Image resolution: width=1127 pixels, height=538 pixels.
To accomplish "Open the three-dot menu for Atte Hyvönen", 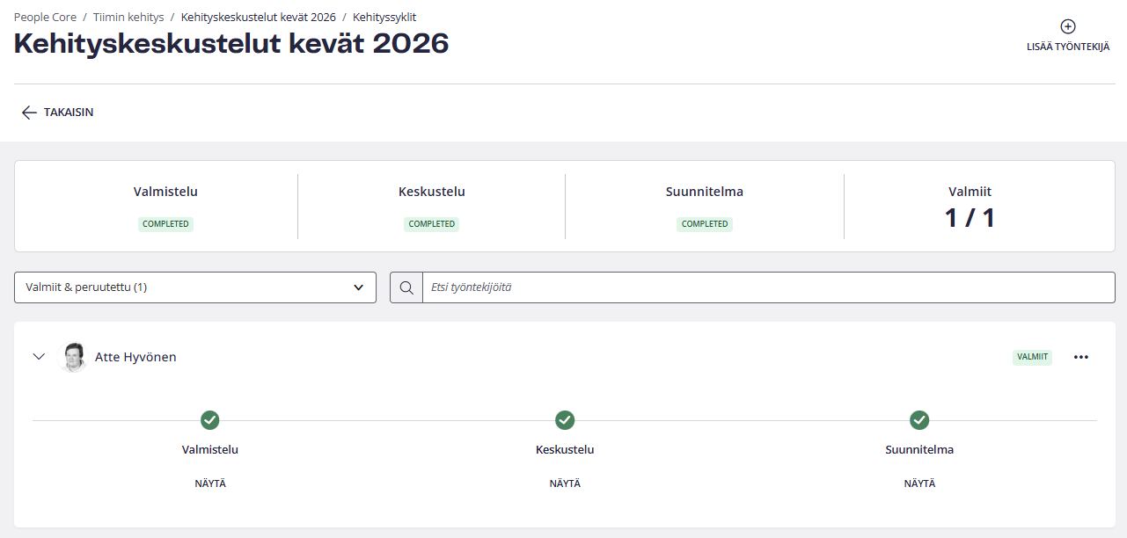I will click(x=1081, y=357).
